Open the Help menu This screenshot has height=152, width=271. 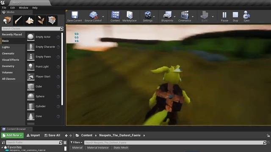coord(35,8)
